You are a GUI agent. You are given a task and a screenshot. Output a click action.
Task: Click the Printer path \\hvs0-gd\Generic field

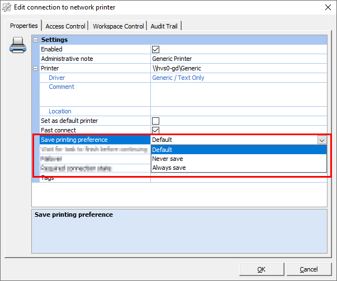pos(239,68)
